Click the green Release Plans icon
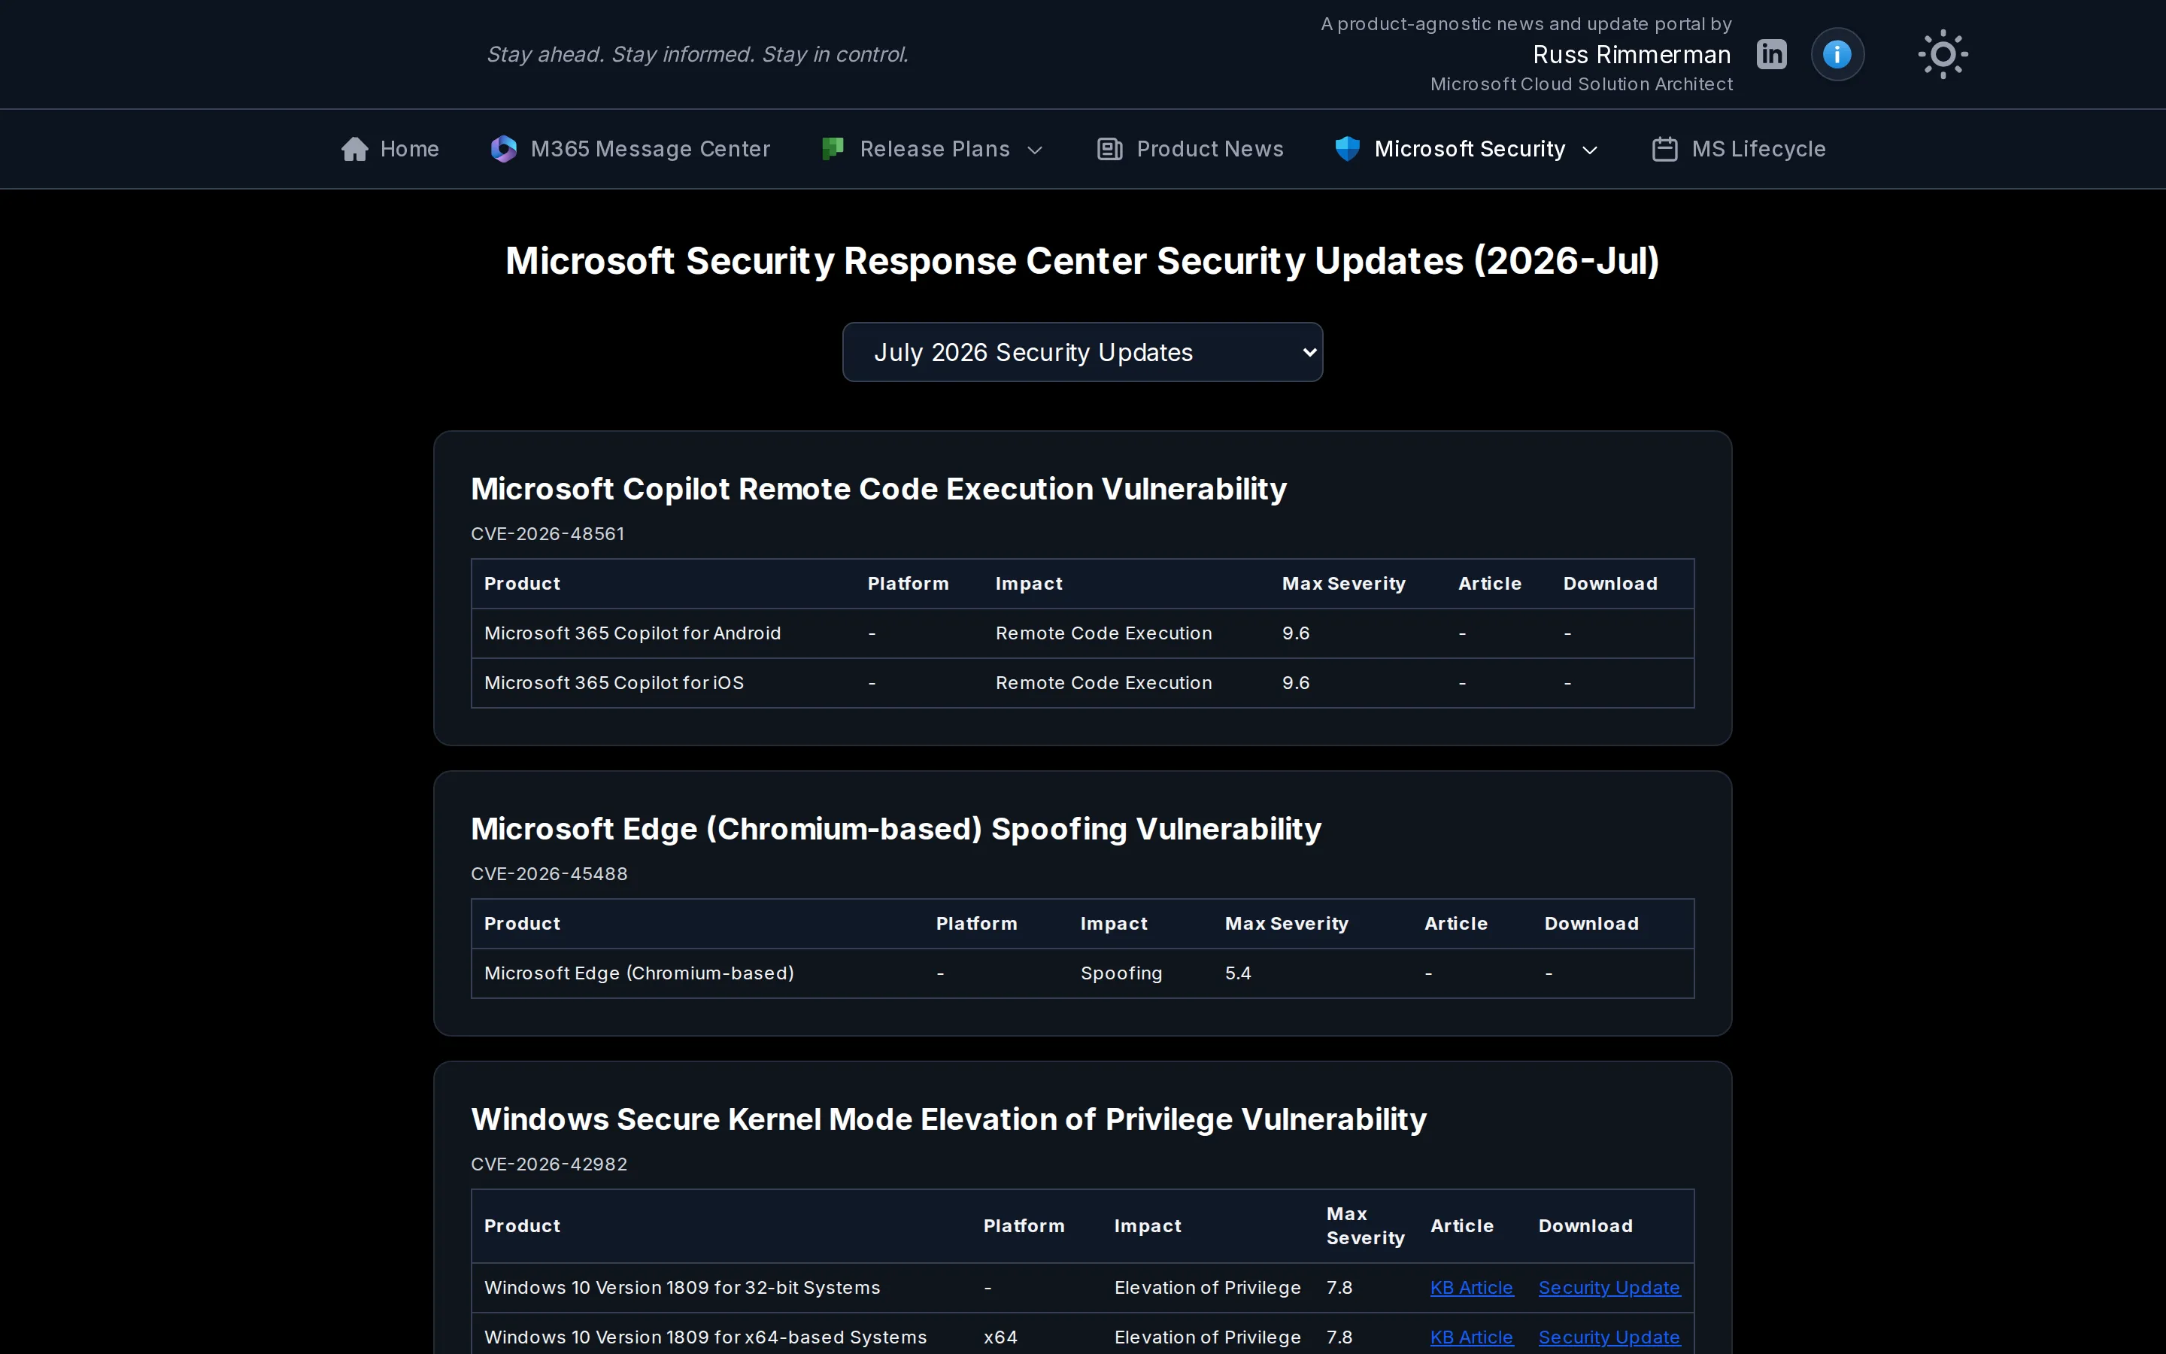 (833, 149)
